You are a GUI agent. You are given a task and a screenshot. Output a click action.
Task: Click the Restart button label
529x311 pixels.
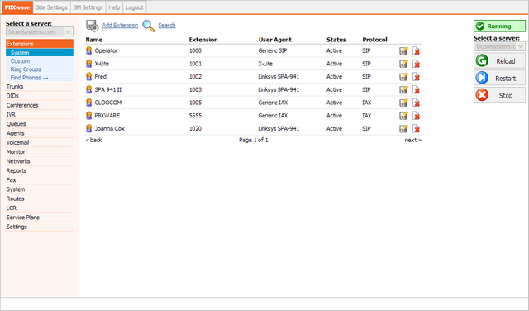point(505,79)
